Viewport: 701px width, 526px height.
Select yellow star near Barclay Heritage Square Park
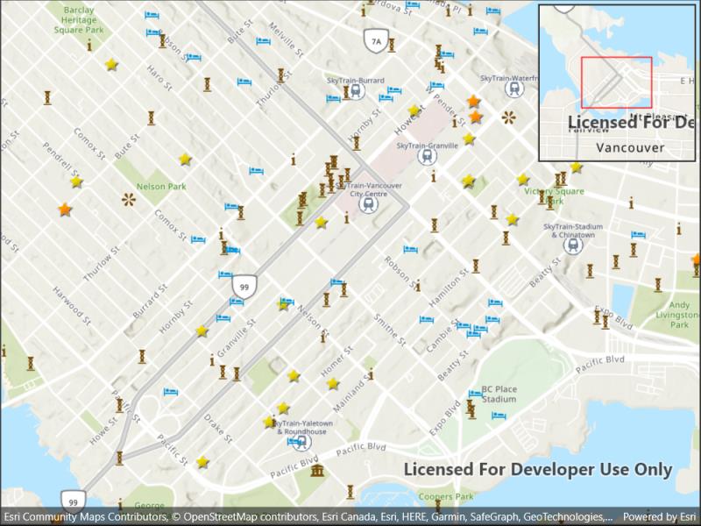pyautogui.click(x=111, y=65)
